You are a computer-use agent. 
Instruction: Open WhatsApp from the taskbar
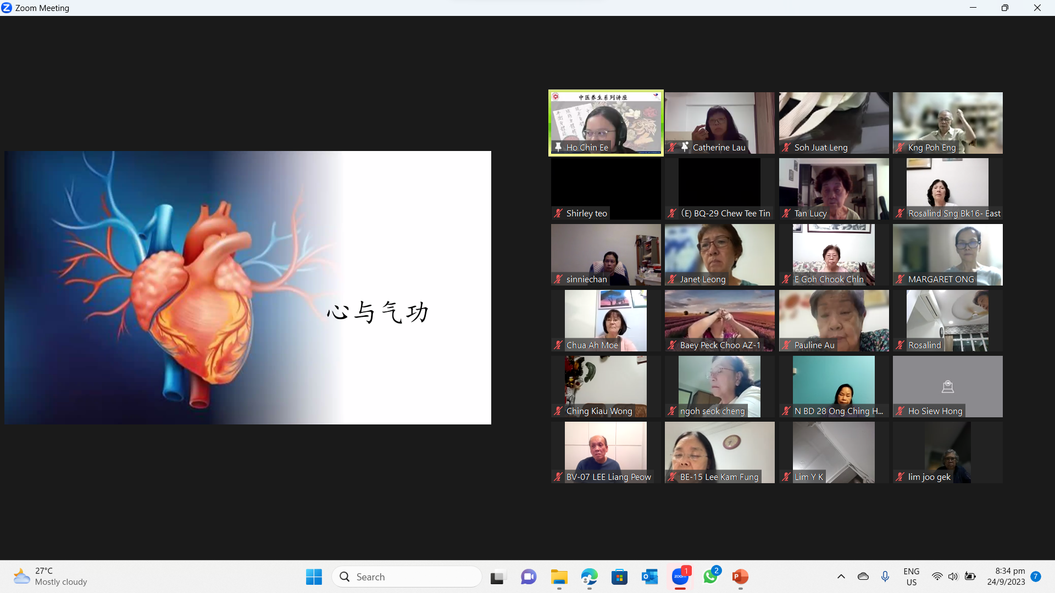pos(710,577)
